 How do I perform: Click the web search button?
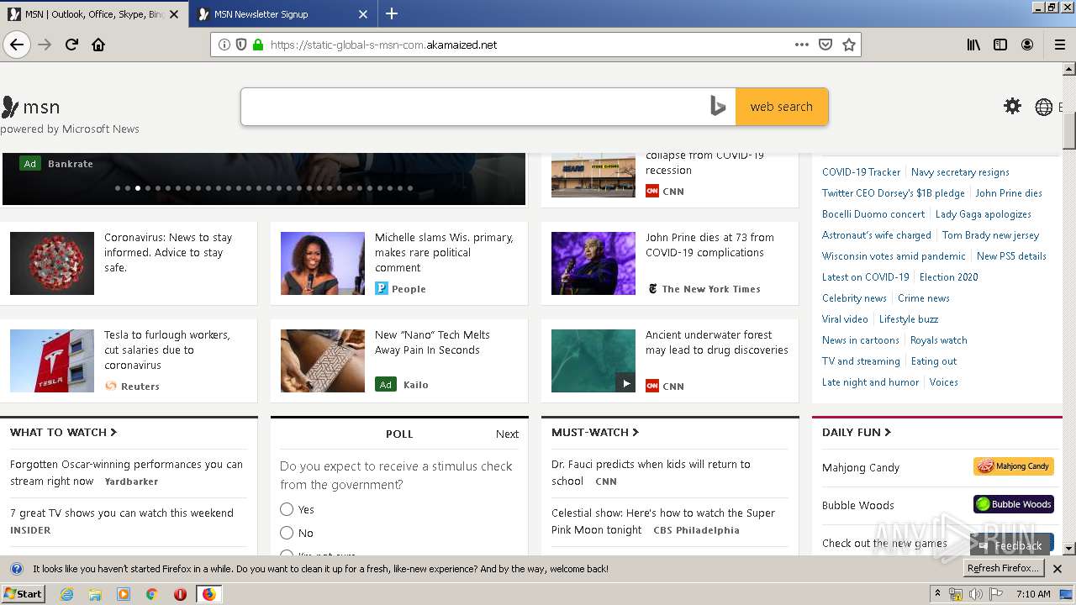782,107
